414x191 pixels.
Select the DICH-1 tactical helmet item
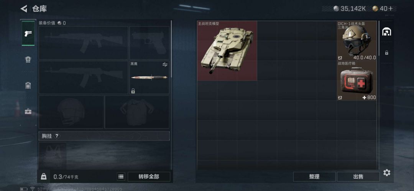pos(357,41)
